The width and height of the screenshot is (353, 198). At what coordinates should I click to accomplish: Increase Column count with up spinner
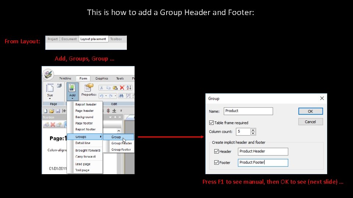click(253, 130)
